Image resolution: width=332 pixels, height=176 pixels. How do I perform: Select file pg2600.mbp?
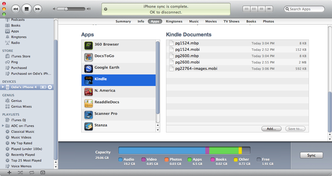(x=237, y=56)
